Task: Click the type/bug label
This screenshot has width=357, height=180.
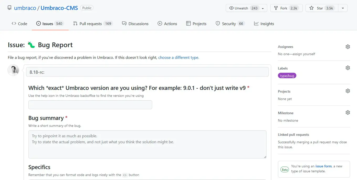Action: (x=287, y=76)
